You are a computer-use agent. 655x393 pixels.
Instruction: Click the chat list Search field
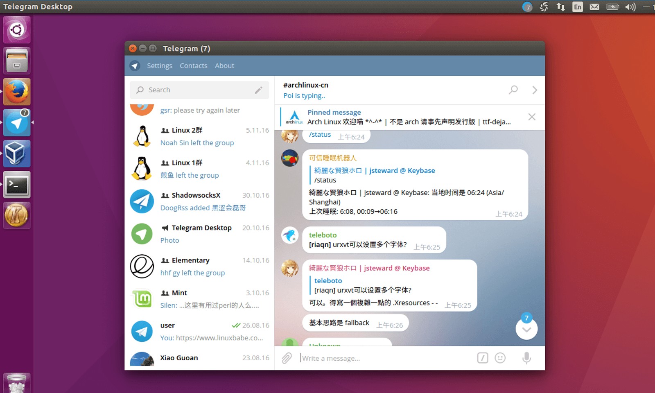click(196, 90)
